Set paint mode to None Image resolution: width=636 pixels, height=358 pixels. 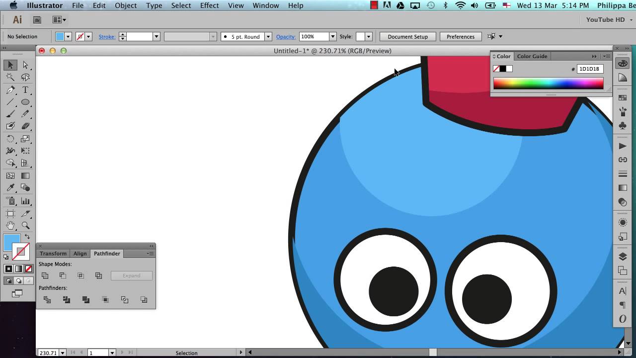(29, 269)
